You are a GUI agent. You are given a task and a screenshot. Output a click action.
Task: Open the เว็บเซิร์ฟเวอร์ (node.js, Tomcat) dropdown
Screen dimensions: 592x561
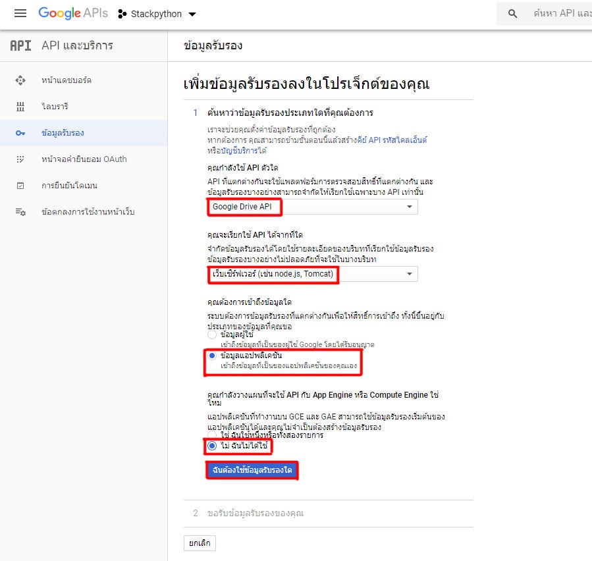click(x=313, y=274)
